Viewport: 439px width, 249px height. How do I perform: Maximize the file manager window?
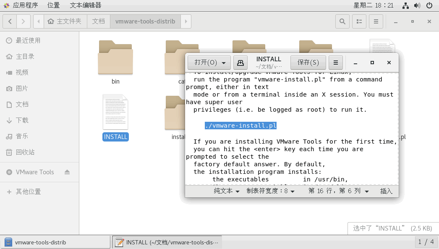tap(413, 21)
